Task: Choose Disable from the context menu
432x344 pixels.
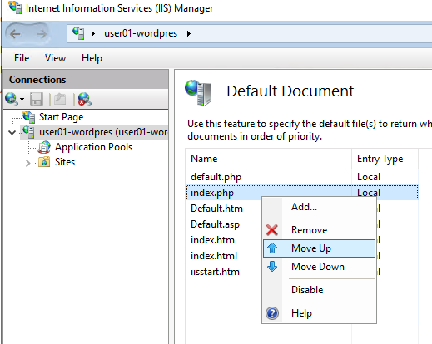Action: (x=319, y=290)
